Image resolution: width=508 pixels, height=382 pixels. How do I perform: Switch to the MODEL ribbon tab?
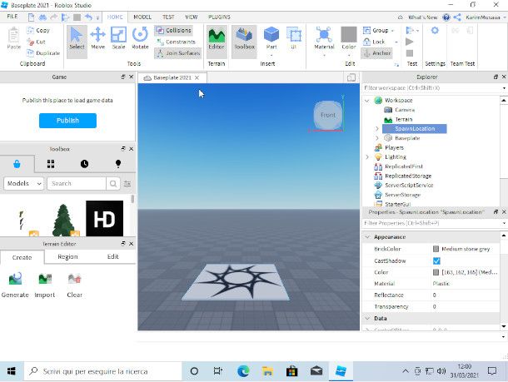pos(142,17)
